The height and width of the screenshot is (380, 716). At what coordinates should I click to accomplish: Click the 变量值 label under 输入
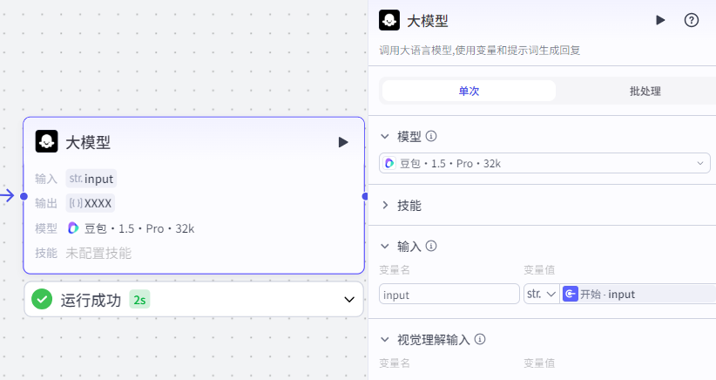[x=539, y=270]
